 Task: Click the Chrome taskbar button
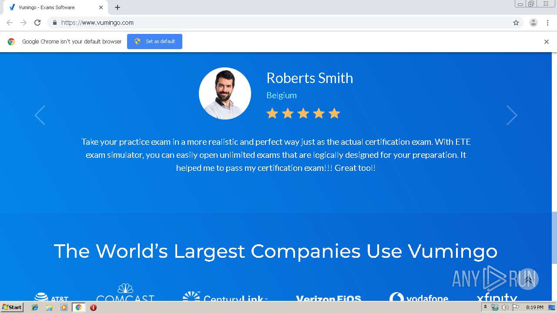click(78, 307)
